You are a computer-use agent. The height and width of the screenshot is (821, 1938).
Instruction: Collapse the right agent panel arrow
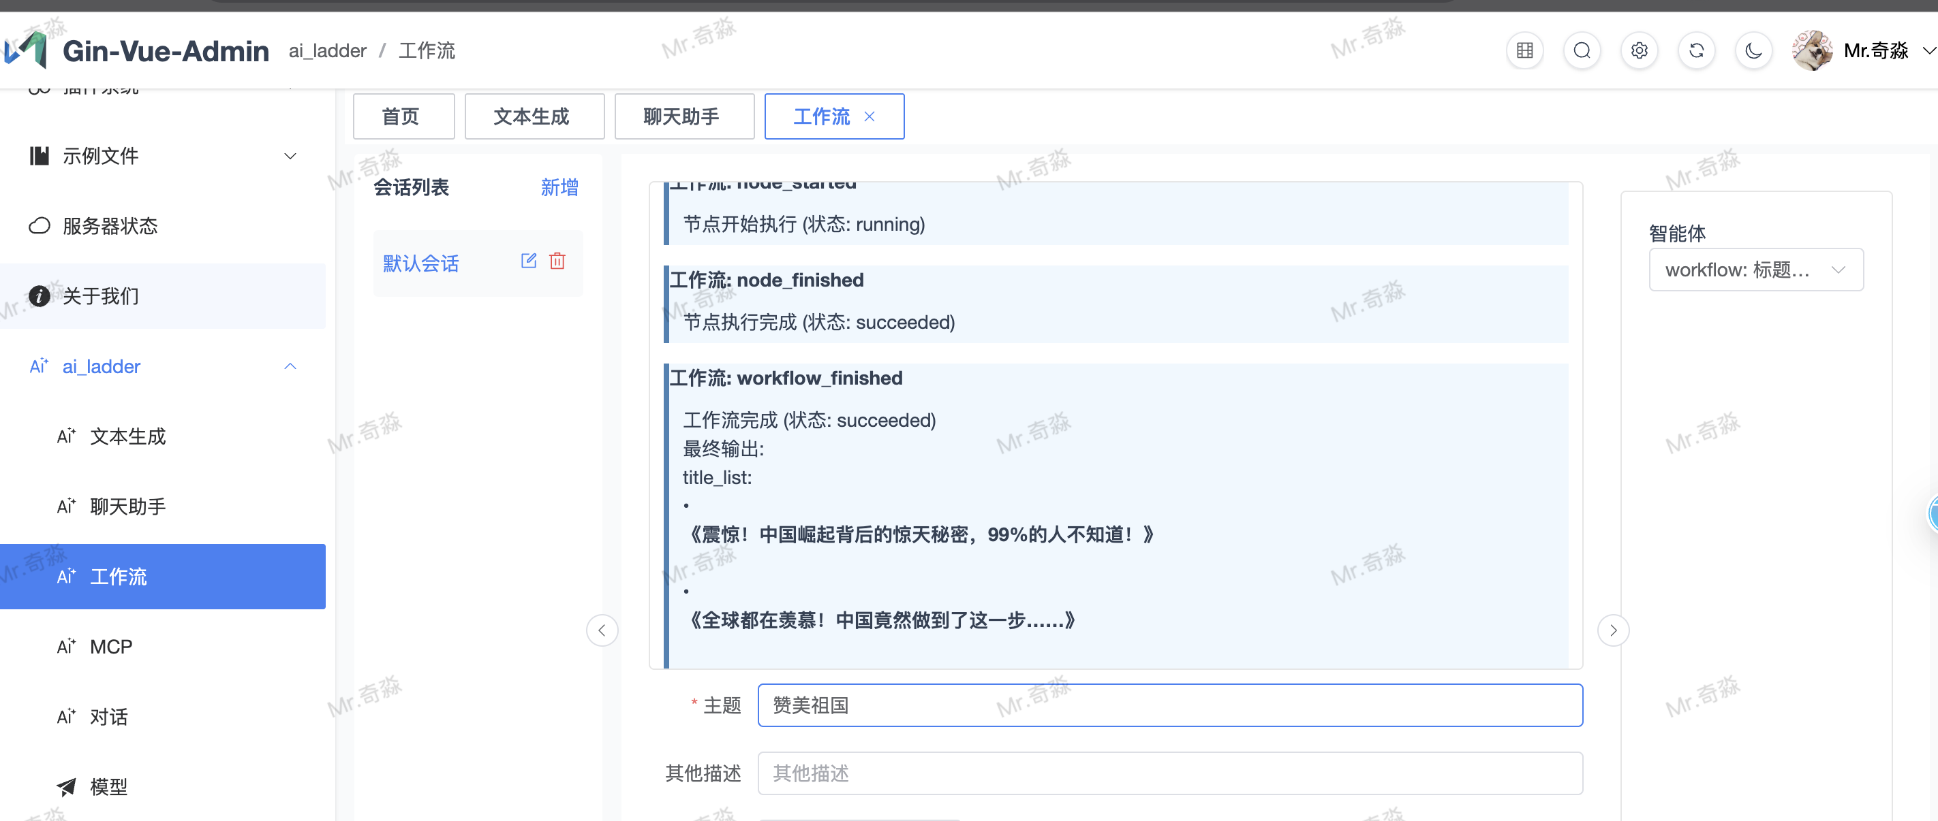tap(1613, 630)
